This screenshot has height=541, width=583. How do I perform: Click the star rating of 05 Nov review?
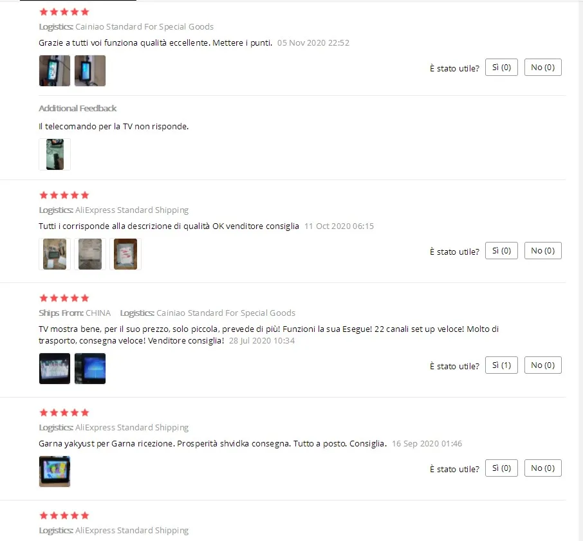coord(64,12)
